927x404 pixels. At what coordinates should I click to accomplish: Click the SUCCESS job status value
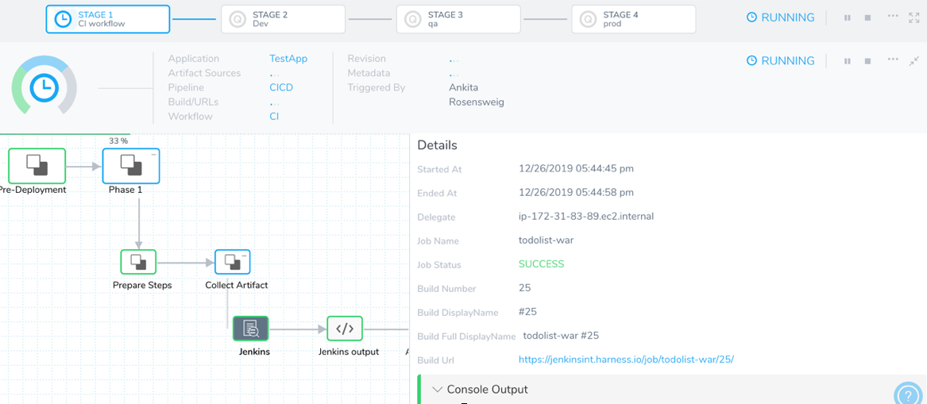[542, 264]
